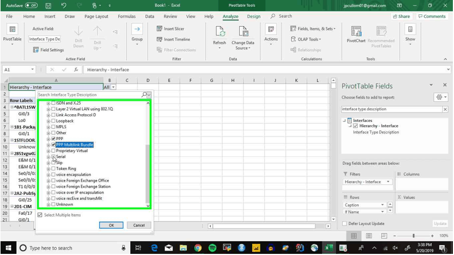Toggle Select Multiple Items
454x255 pixels.
[x=40, y=215]
